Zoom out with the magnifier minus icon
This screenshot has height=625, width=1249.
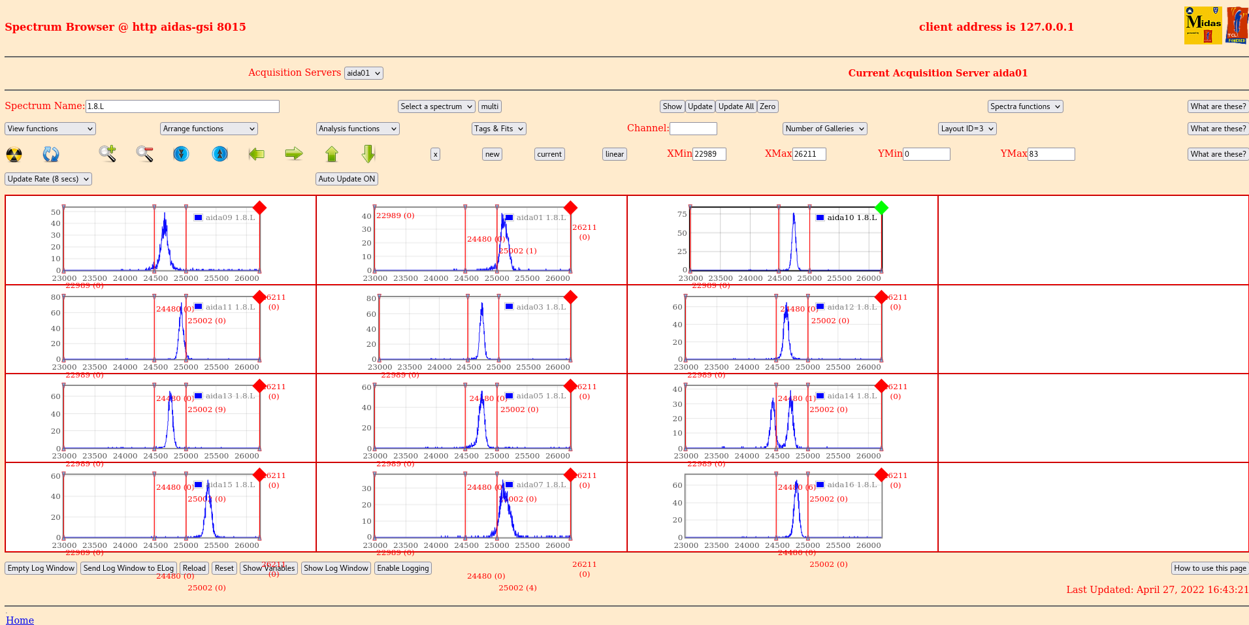click(145, 154)
